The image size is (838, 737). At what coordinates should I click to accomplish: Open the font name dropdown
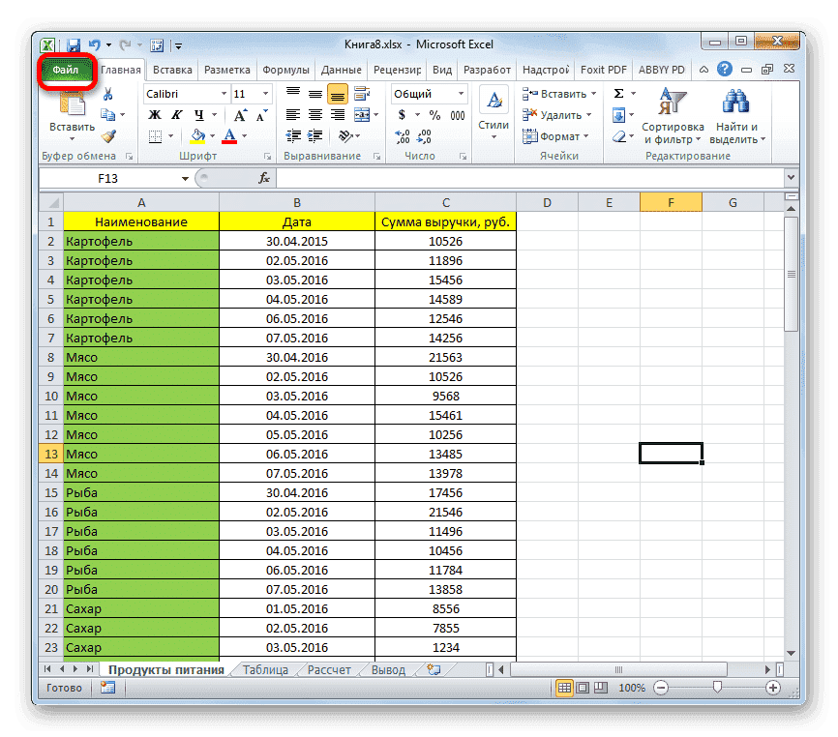(224, 93)
